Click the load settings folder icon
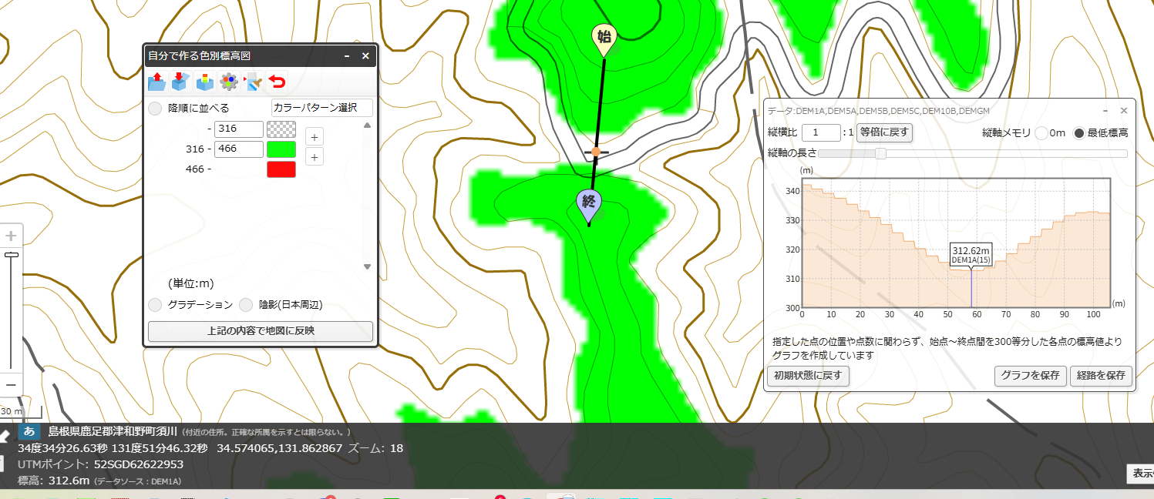This screenshot has width=1154, height=499. [x=156, y=81]
